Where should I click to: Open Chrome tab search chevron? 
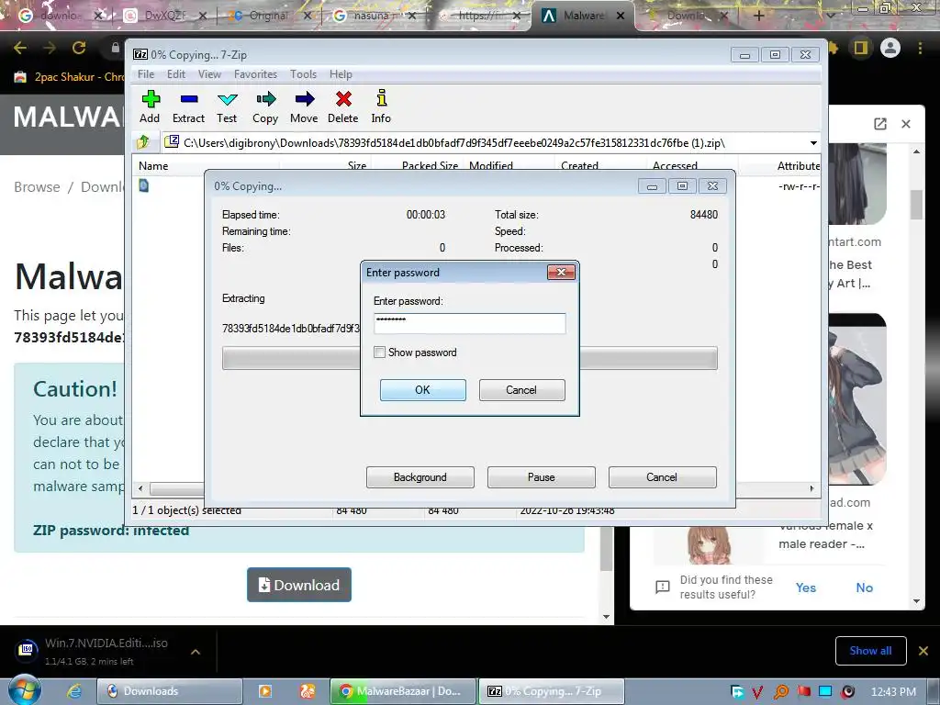831,16
